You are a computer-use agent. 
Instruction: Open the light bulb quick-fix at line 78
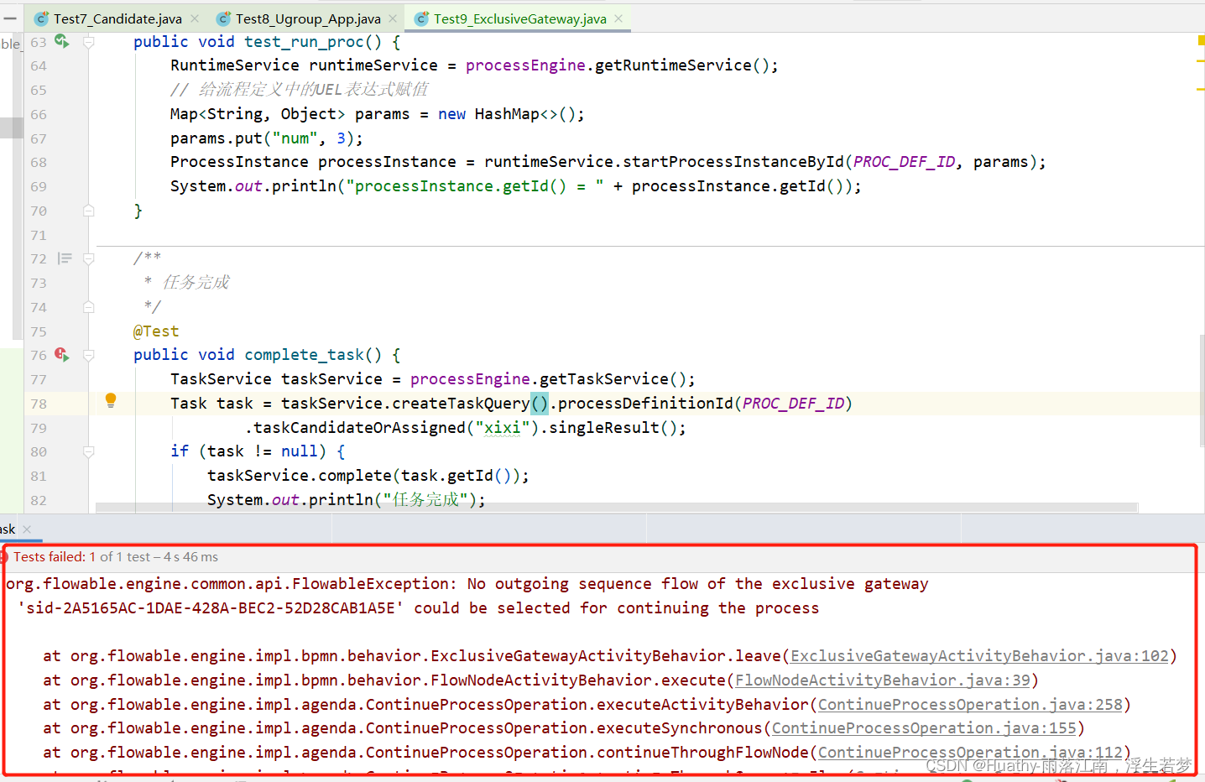coord(110,400)
